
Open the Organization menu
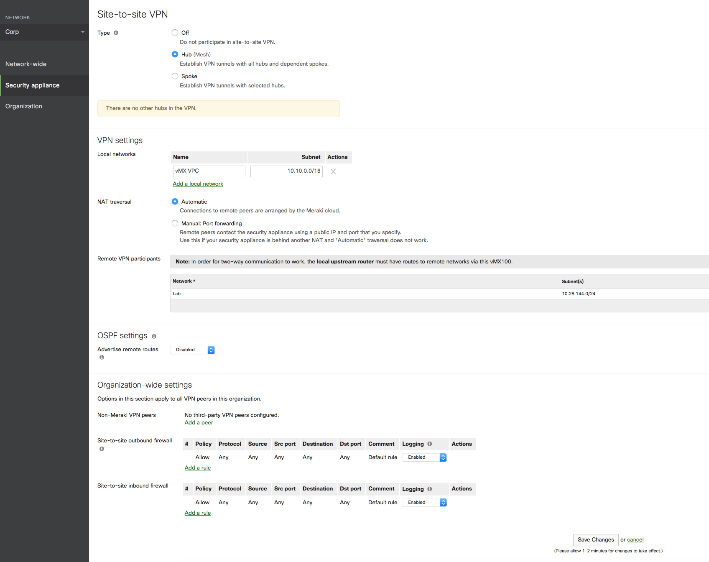click(x=24, y=106)
